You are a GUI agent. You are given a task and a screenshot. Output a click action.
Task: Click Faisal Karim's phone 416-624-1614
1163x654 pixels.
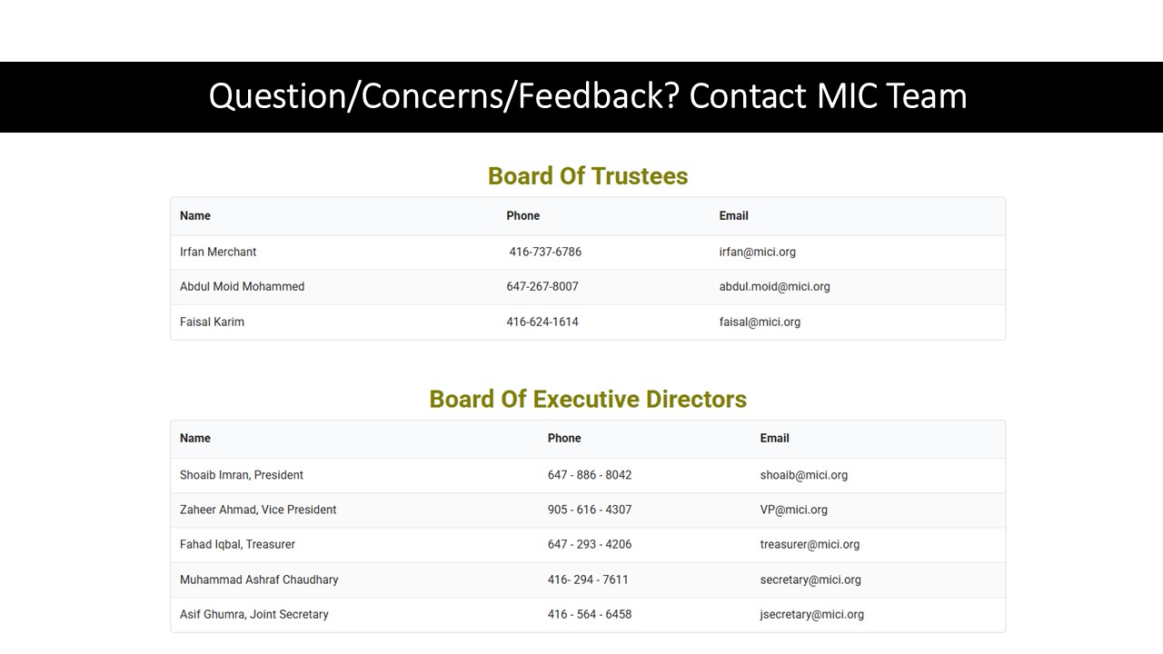coord(542,322)
